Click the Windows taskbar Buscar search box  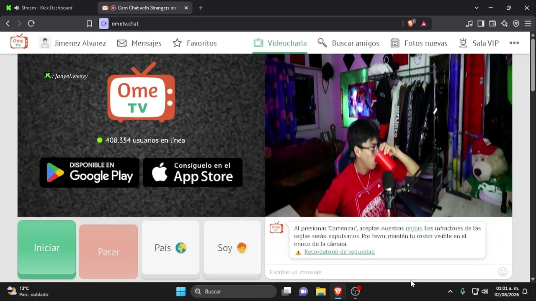[x=234, y=291]
